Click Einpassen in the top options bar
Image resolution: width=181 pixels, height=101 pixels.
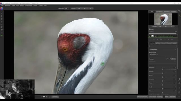click(x=73, y=8)
